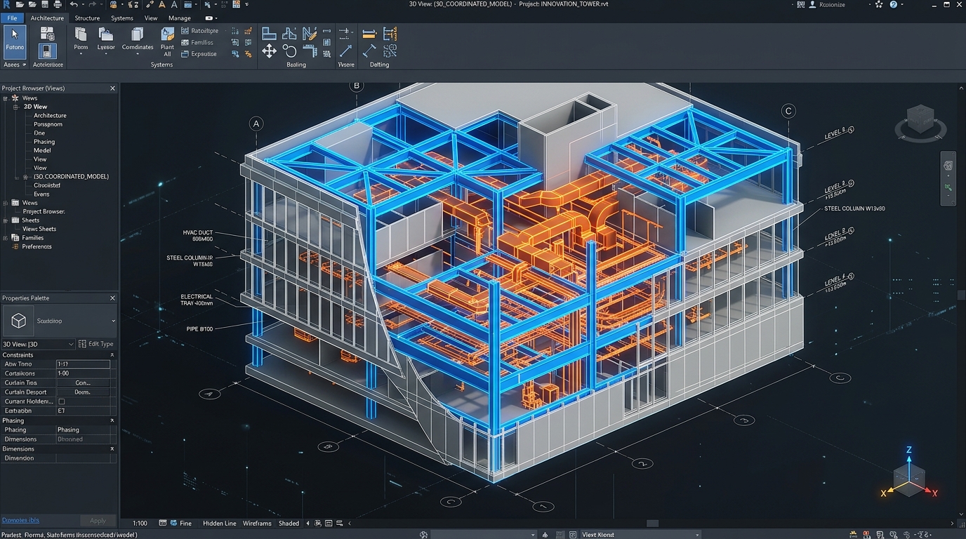This screenshot has width=966, height=539.
Task: Select Preferences in the Project Browser
Action: pyautogui.click(x=37, y=246)
